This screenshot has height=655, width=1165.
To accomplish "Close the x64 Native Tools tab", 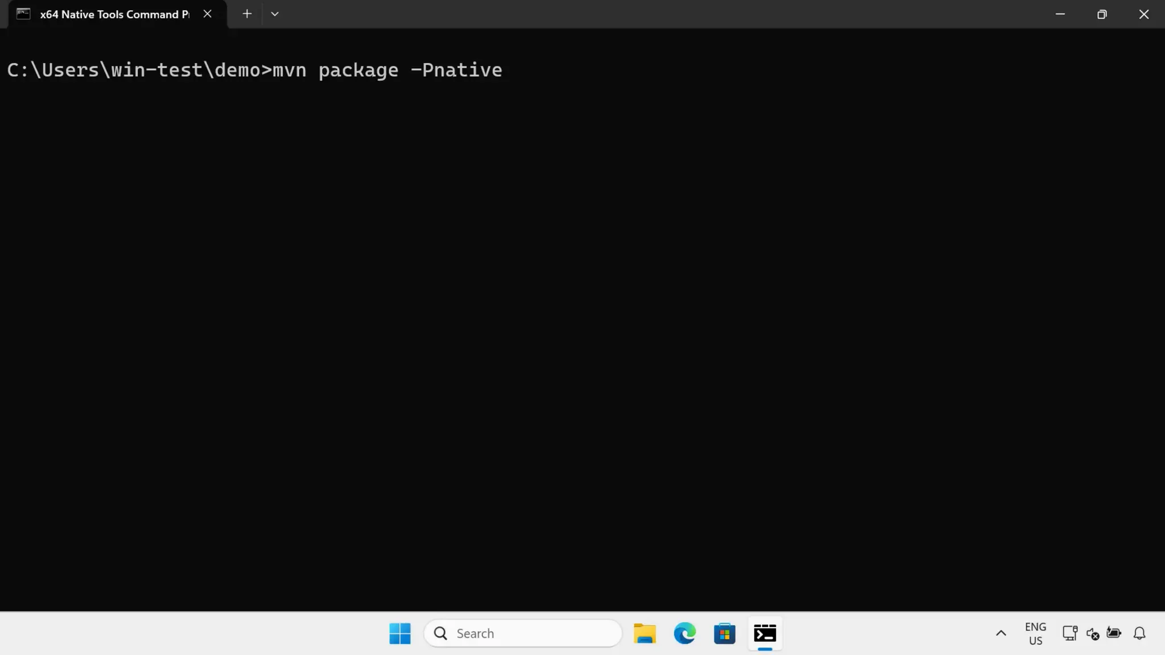I will point(208,14).
